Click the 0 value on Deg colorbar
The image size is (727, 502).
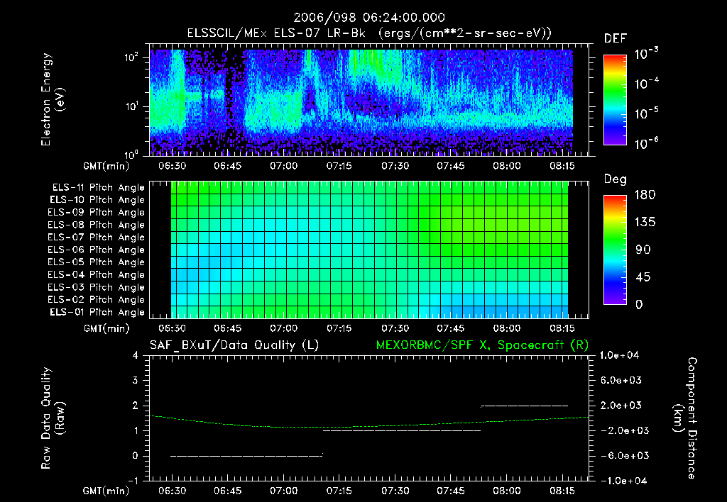click(639, 304)
